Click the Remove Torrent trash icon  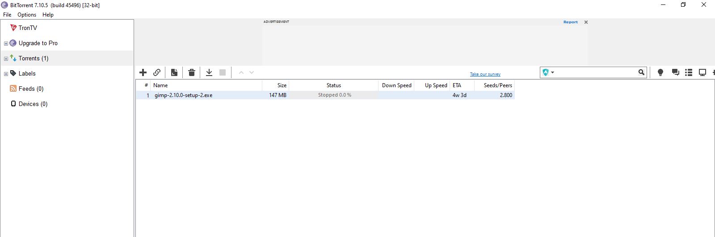192,72
